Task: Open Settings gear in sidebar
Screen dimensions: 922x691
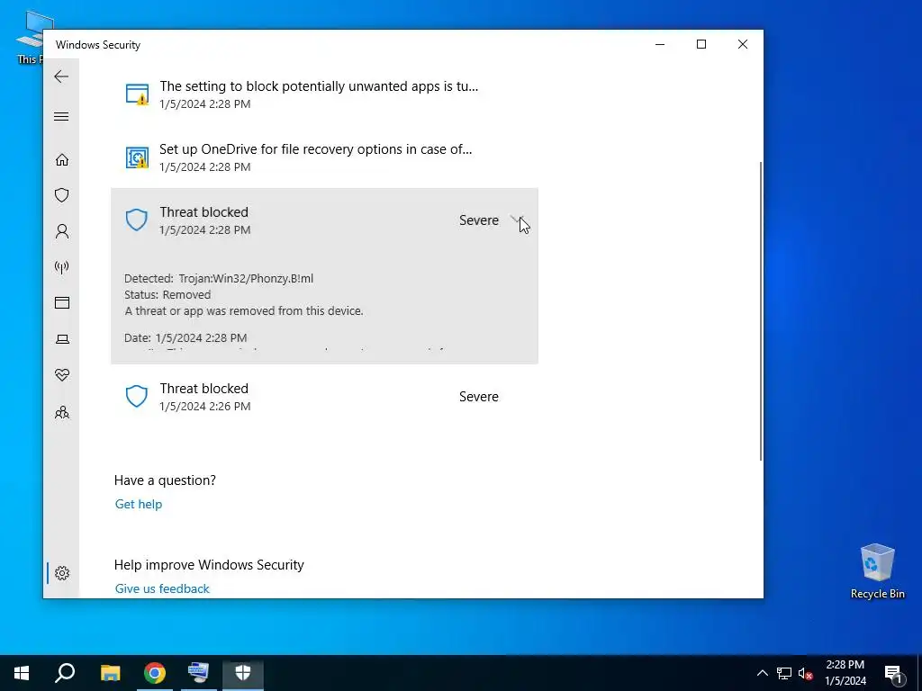Action: [62, 573]
